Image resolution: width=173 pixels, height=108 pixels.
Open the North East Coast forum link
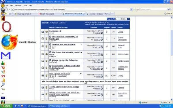click(x=123, y=94)
